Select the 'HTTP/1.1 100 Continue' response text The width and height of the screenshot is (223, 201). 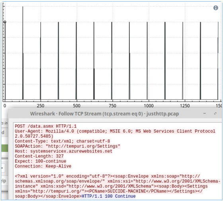click(109, 196)
